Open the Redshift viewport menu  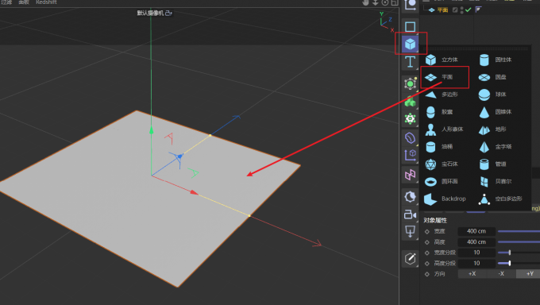point(46,2)
